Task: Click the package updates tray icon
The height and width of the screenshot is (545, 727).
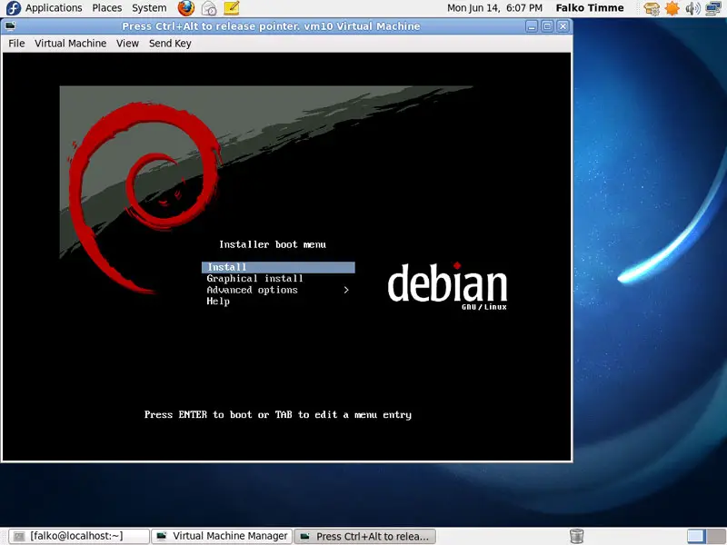Action: [x=652, y=8]
